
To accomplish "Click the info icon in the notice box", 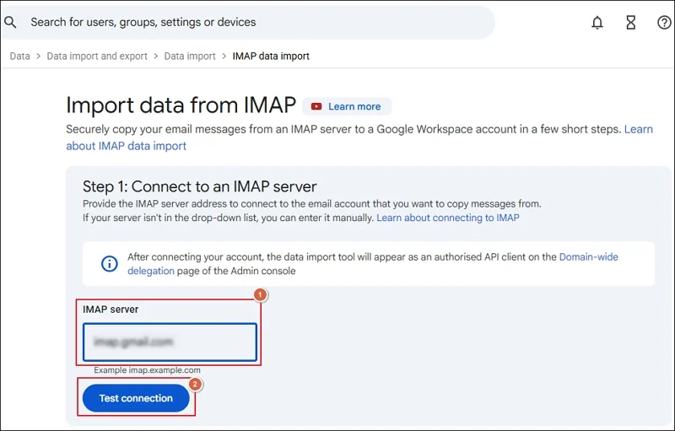I will (110, 263).
